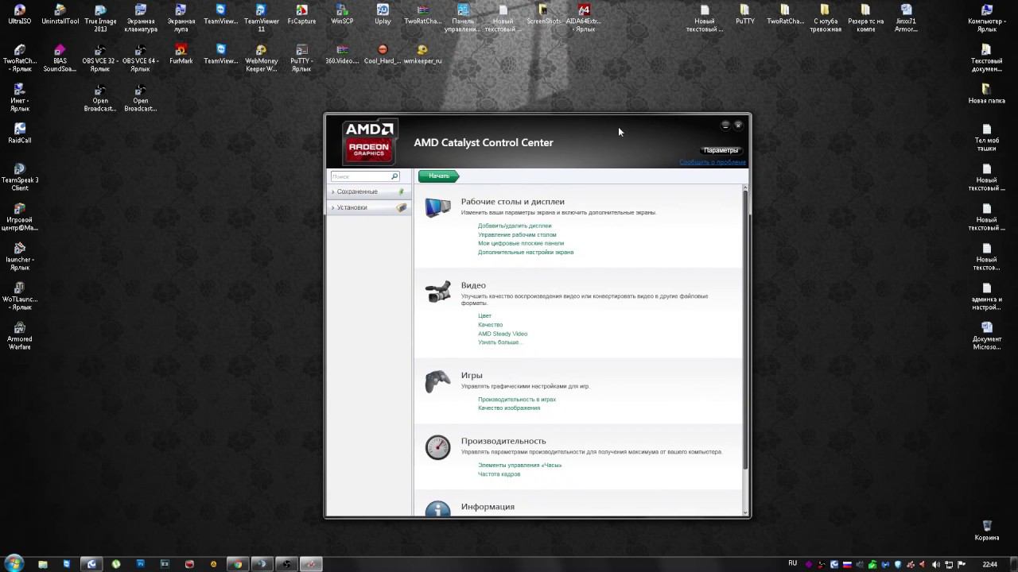Click the Видео section heading
Viewport: 1018px width, 572px height.
click(473, 285)
